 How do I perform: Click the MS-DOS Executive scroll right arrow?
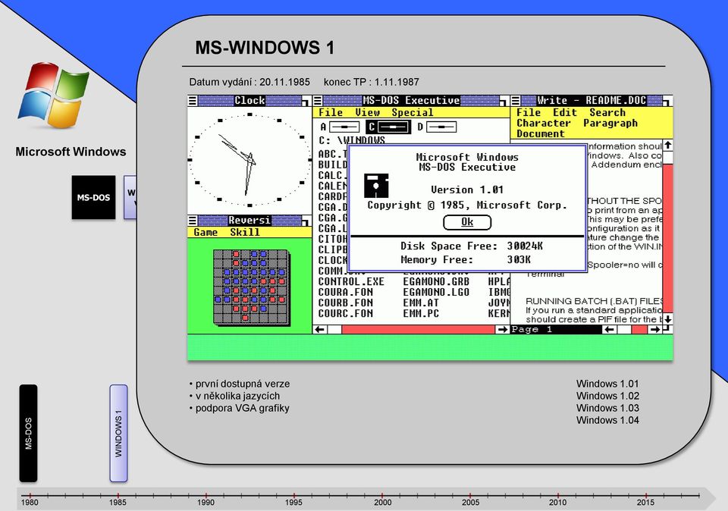[502, 330]
